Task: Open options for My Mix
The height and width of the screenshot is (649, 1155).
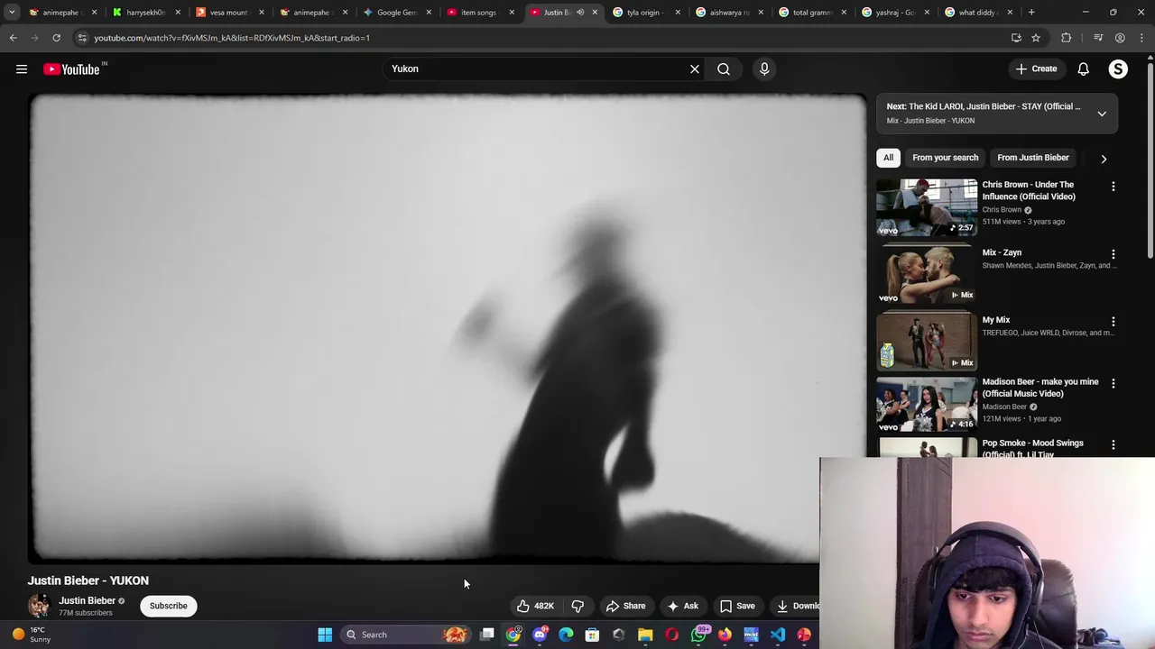Action: tap(1113, 322)
